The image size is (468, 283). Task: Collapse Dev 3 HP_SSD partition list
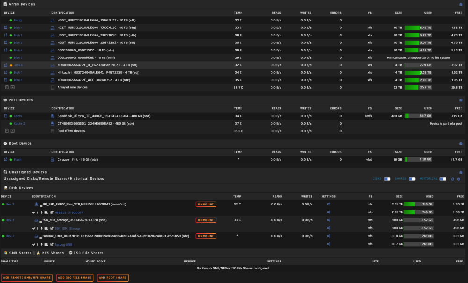point(41,206)
